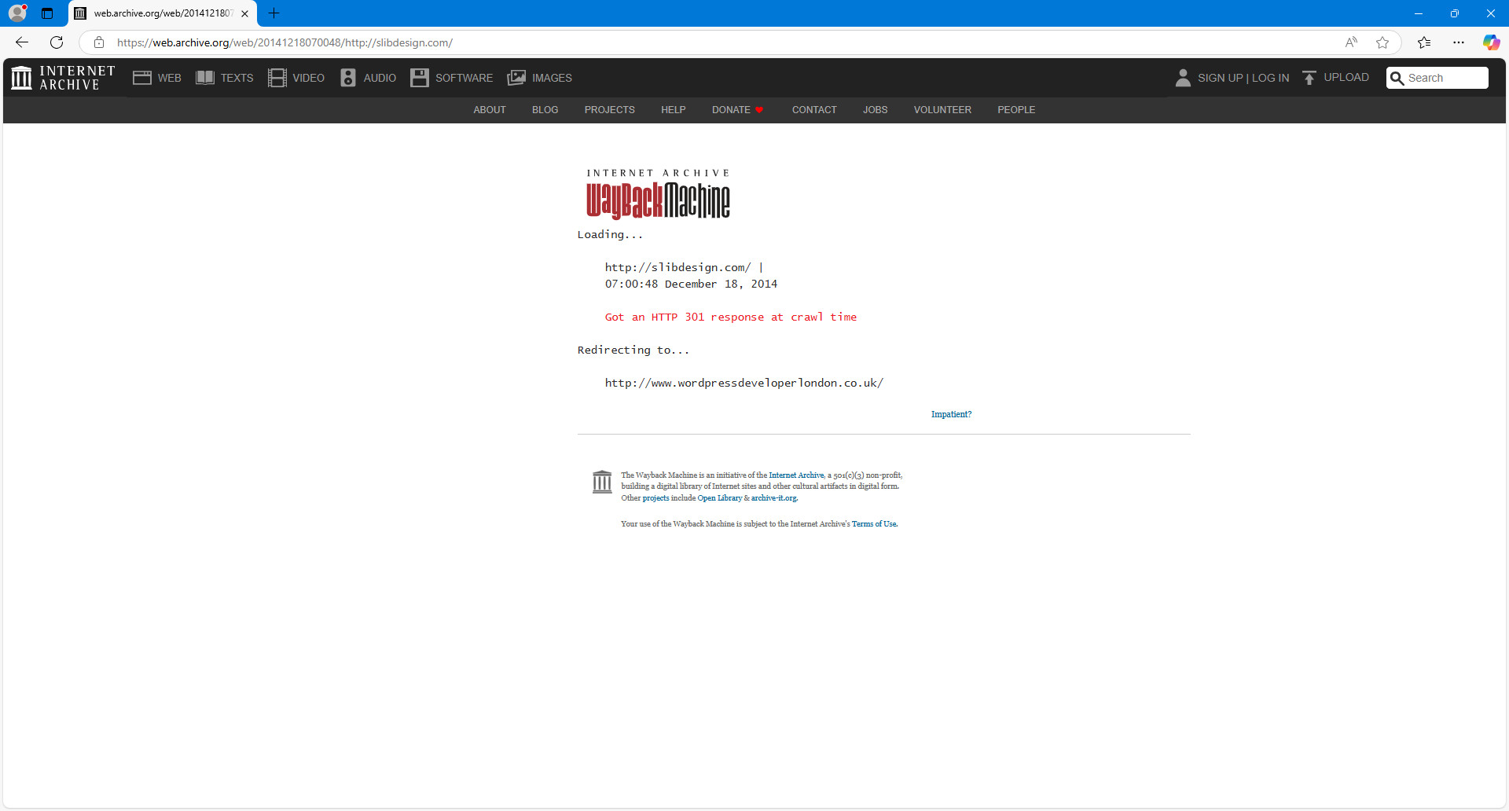
Task: Refresh the page
Action: pyautogui.click(x=57, y=42)
